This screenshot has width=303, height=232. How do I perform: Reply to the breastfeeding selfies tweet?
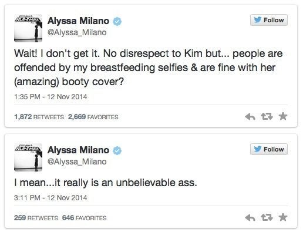(x=250, y=117)
